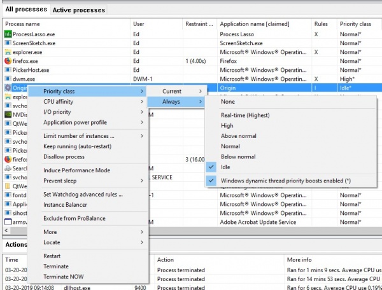Toggle Windows dynamic thread priority boosts
This screenshot has height=290, width=382.
[x=284, y=181]
